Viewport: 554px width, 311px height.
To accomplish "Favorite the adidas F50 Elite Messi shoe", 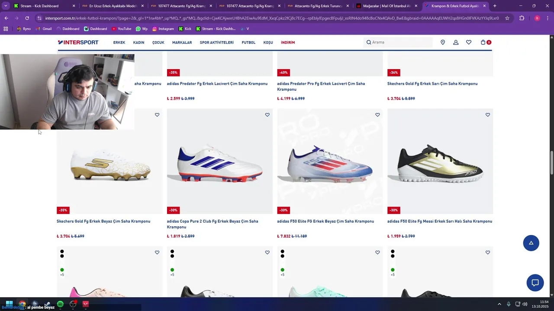I will point(488,114).
